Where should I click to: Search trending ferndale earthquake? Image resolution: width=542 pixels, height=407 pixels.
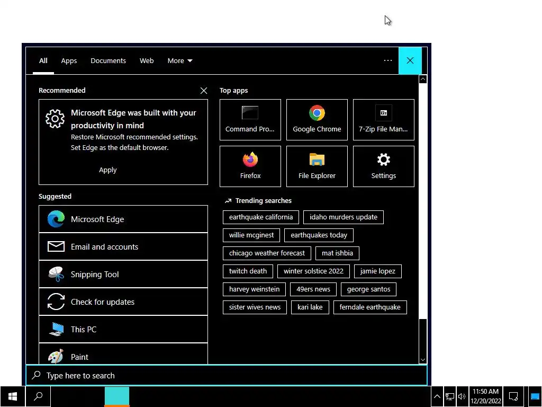370,307
